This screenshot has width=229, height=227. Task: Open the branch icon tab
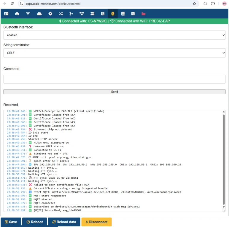[x=71, y=14]
